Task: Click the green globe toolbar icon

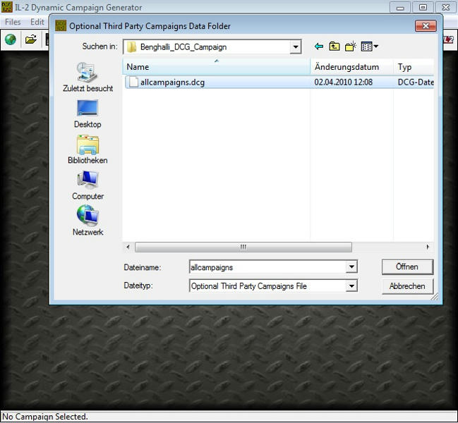Action: 11,39
